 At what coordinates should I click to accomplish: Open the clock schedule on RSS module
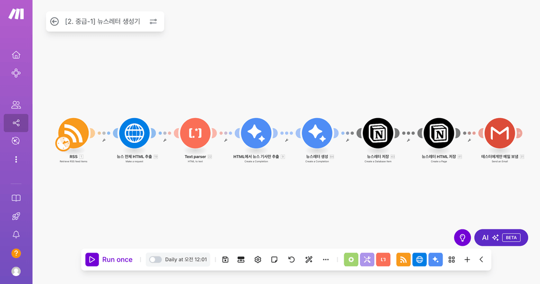(63, 143)
